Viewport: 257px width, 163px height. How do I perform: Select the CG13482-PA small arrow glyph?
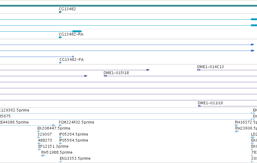click(x=60, y=63)
